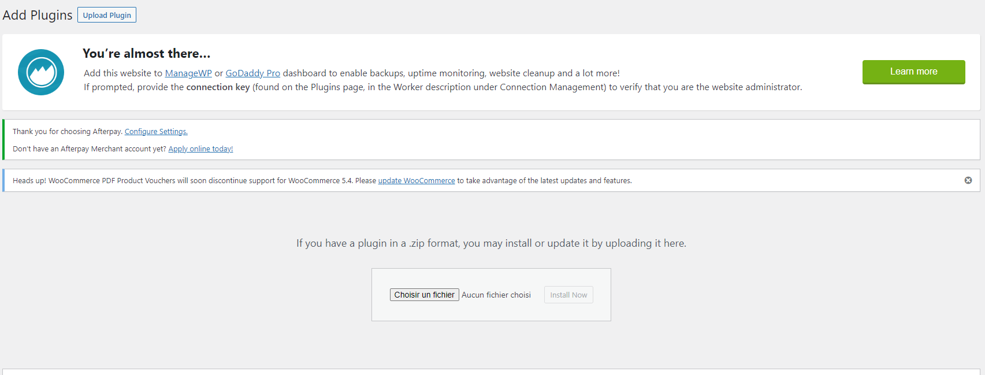
Task: Click the Aucun fichier choisi label
Action: tap(496, 295)
